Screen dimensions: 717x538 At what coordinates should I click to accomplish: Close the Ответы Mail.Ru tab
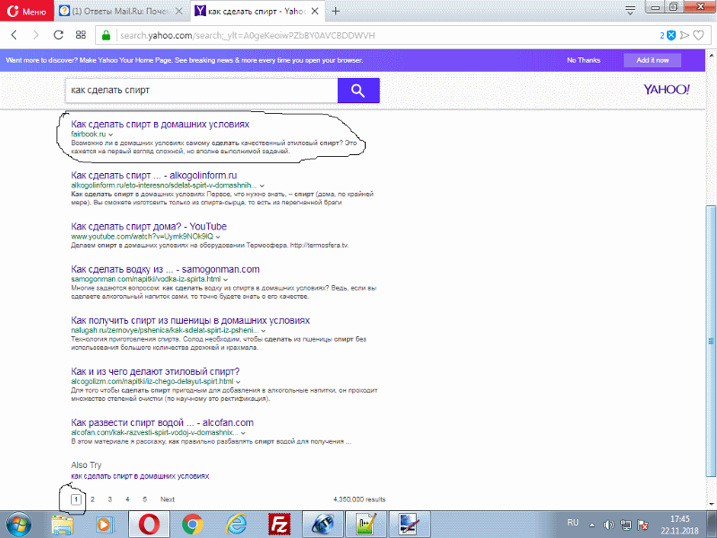179,11
